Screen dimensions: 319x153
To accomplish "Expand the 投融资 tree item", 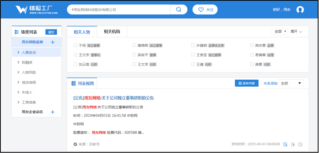I will (18, 62).
